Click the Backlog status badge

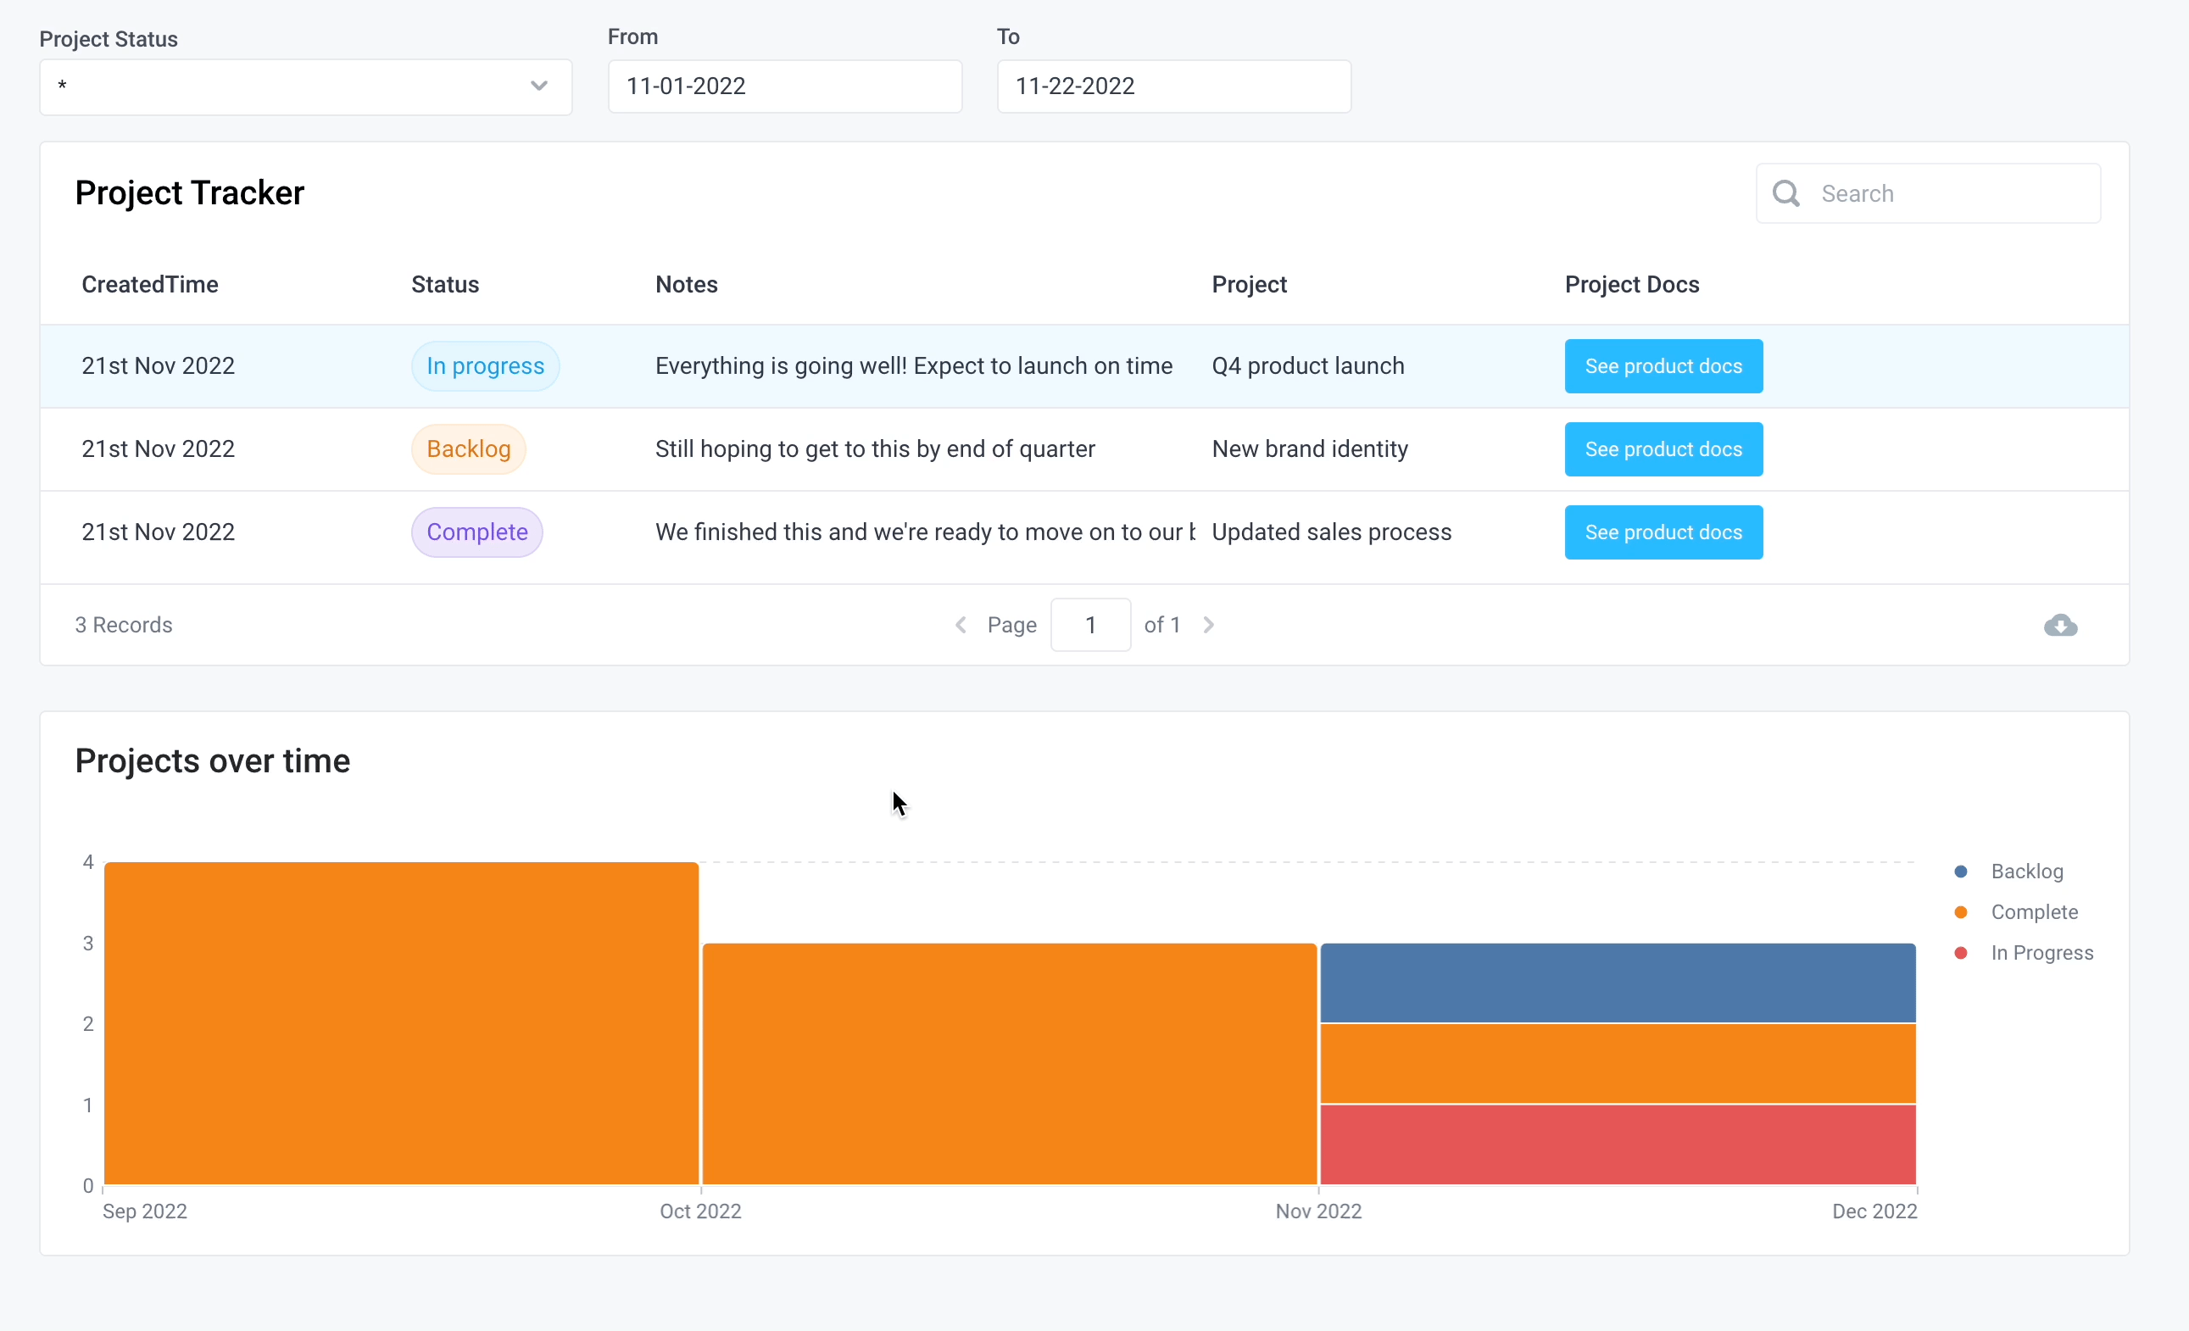point(468,448)
